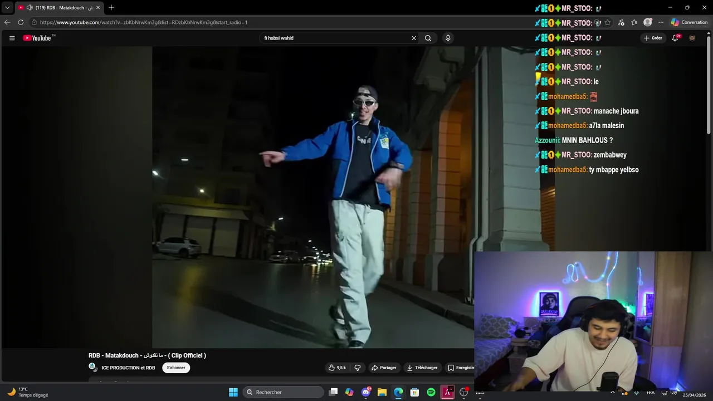Viewport: 713px width, 401px height.
Task: Open Spotify from the taskbar
Action: (431, 392)
